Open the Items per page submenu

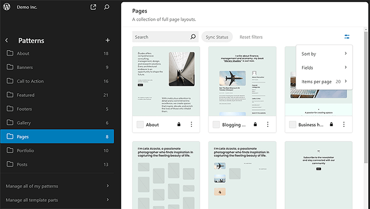click(324, 82)
